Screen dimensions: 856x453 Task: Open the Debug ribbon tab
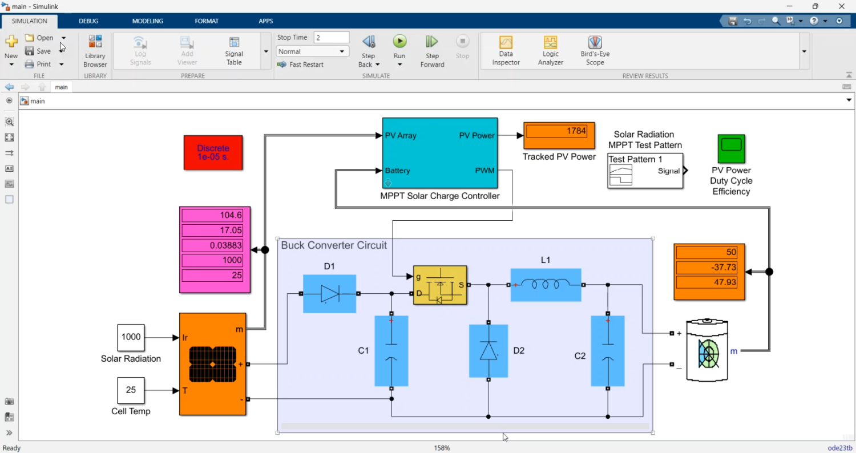(88, 21)
